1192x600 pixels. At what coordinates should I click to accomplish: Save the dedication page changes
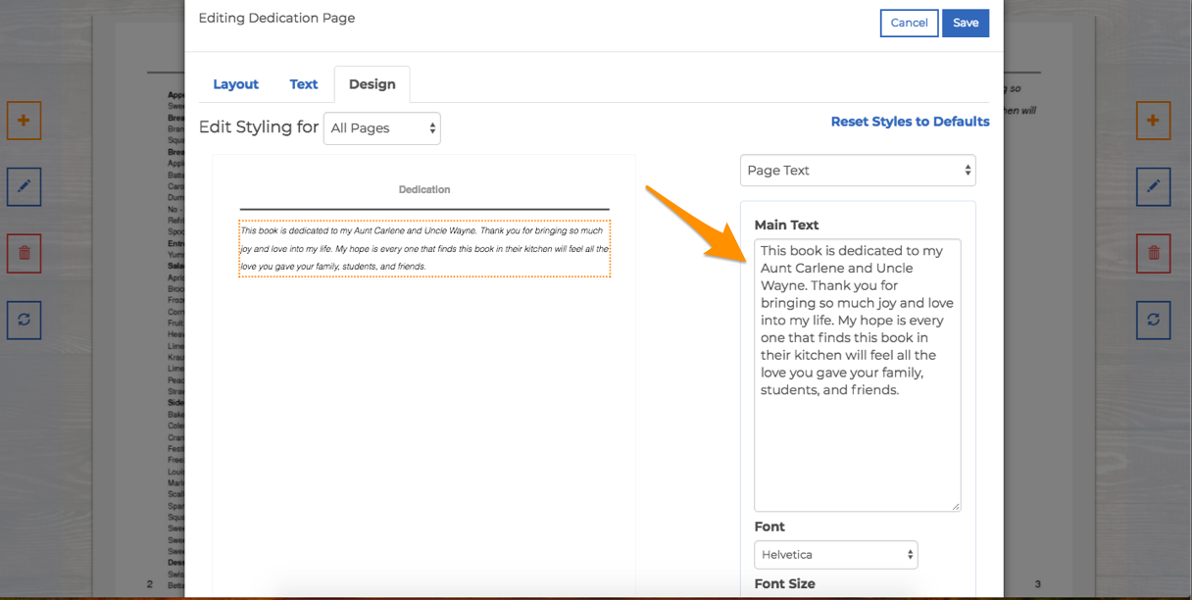pyautogui.click(x=966, y=23)
